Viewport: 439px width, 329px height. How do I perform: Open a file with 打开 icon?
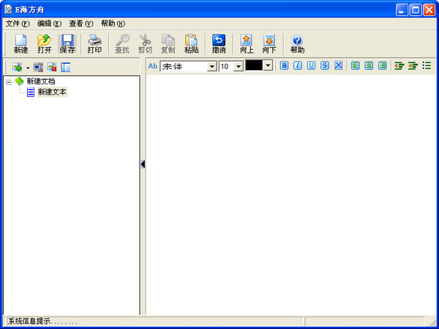[44, 44]
